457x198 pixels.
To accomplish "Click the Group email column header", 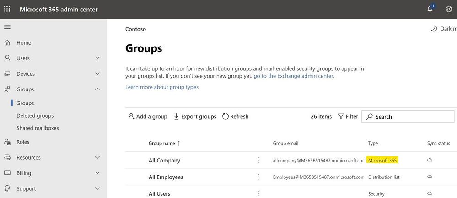I will click(x=285, y=143).
